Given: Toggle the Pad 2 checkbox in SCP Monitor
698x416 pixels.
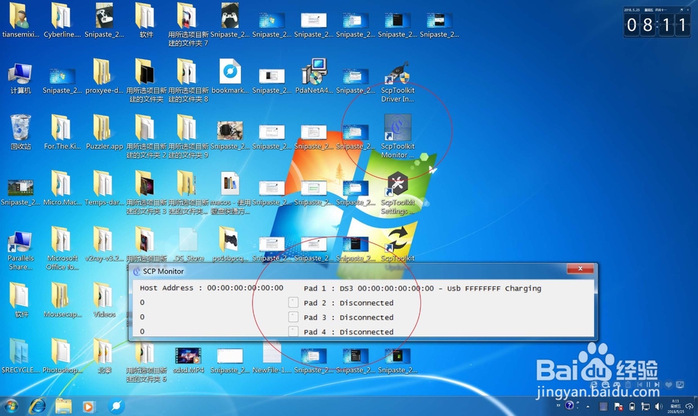Looking at the screenshot, I should click(293, 302).
